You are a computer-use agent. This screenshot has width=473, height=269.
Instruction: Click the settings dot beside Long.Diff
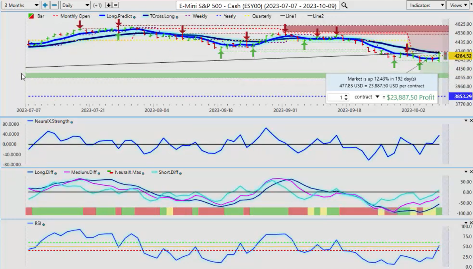[56, 173]
